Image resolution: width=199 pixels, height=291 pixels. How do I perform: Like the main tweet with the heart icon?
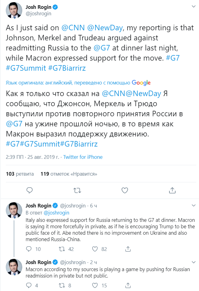pos(125,190)
